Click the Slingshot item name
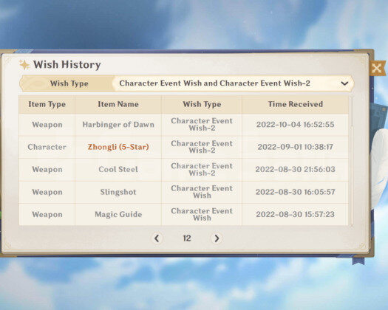Image resolution: width=388 pixels, height=310 pixels. 118,192
